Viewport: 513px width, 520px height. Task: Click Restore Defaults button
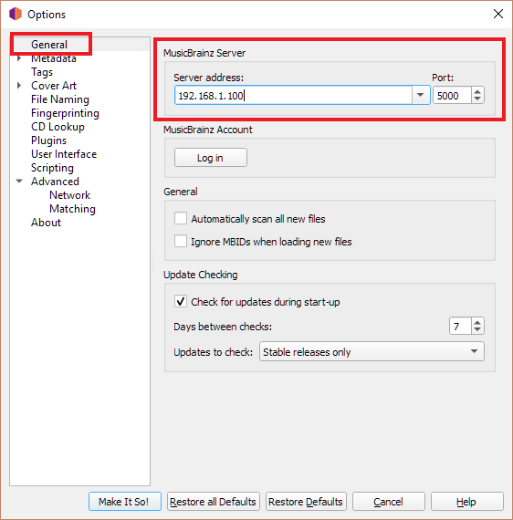pos(306,502)
